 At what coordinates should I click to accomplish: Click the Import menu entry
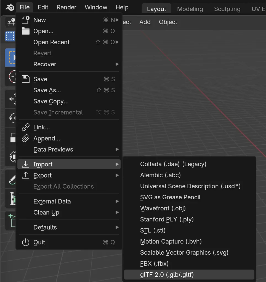[69, 164]
